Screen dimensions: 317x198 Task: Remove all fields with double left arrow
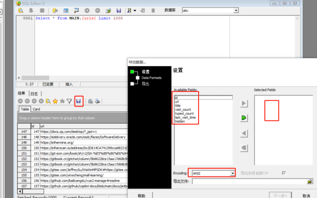(x=244, y=148)
